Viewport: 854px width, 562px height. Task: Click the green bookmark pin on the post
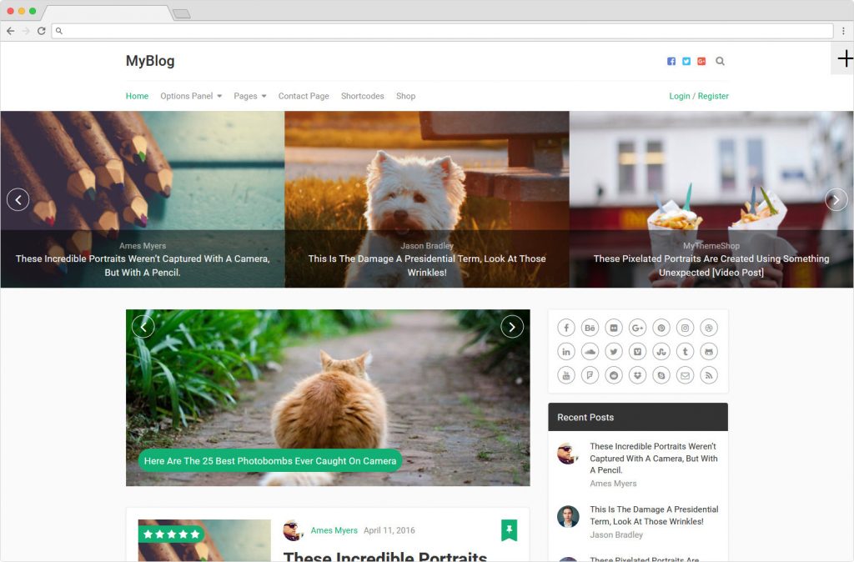[x=509, y=529]
